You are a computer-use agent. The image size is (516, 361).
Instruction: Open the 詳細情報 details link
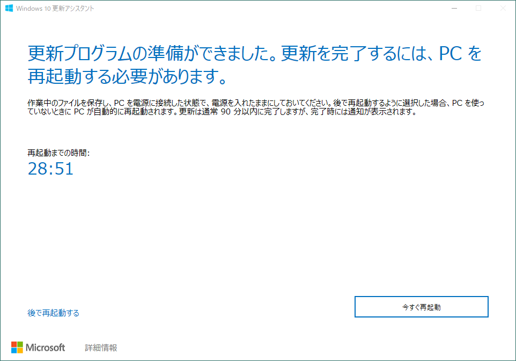tap(102, 348)
